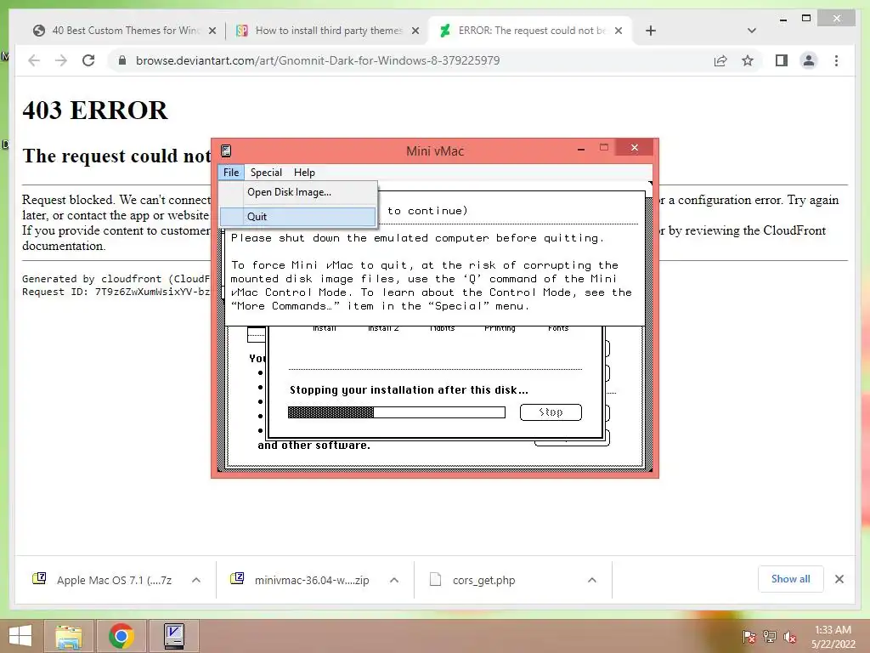Reload the DeviantArt error page
Image resolution: width=870 pixels, height=653 pixels.
point(88,60)
